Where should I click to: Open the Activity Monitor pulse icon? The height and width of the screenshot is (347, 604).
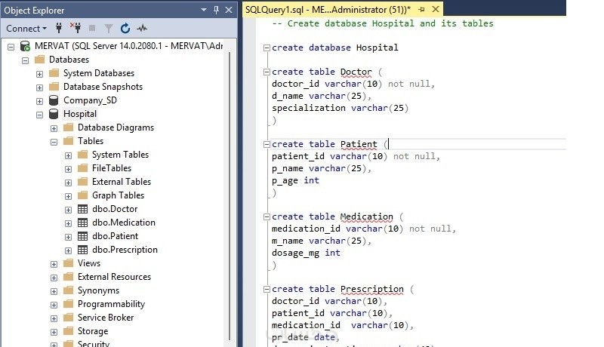[142, 28]
